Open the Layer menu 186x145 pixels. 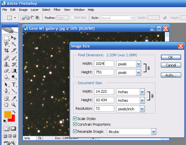[x=35, y=10]
